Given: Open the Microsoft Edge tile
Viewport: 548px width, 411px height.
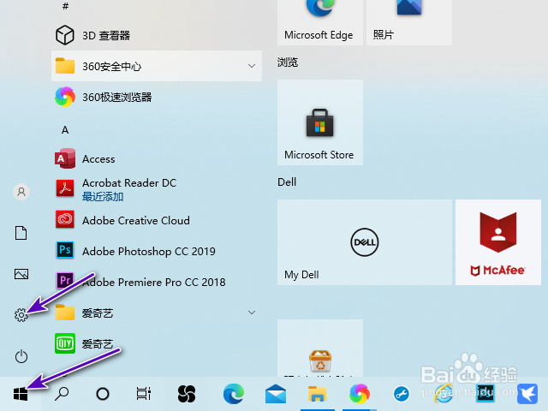Looking at the screenshot, I should (320, 22).
